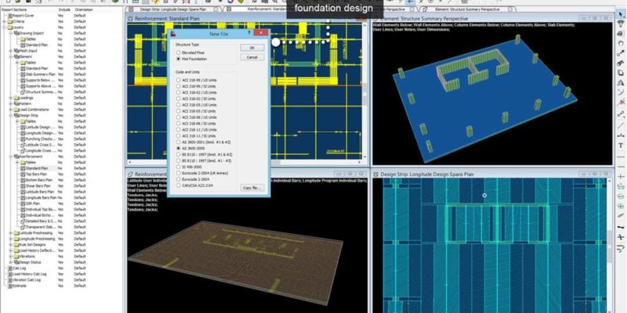Viewport: 627px width, 313px height.
Task: Select the diagonal line drawing tool
Action: click(620, 124)
